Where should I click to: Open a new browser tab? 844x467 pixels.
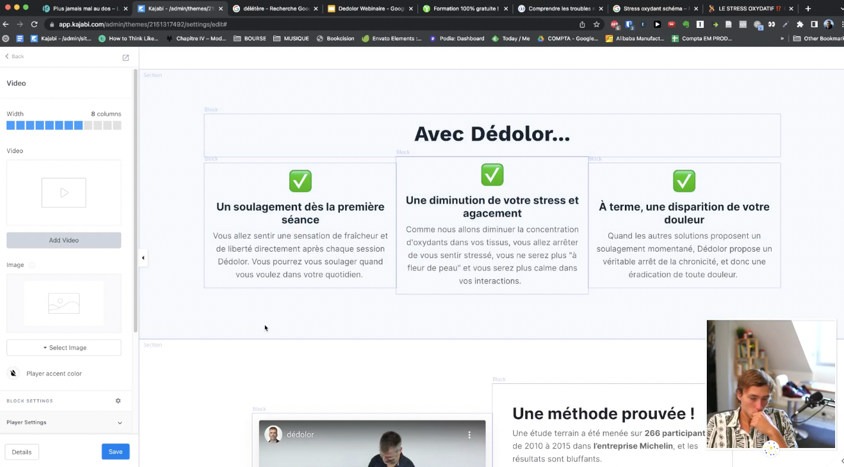(x=808, y=8)
